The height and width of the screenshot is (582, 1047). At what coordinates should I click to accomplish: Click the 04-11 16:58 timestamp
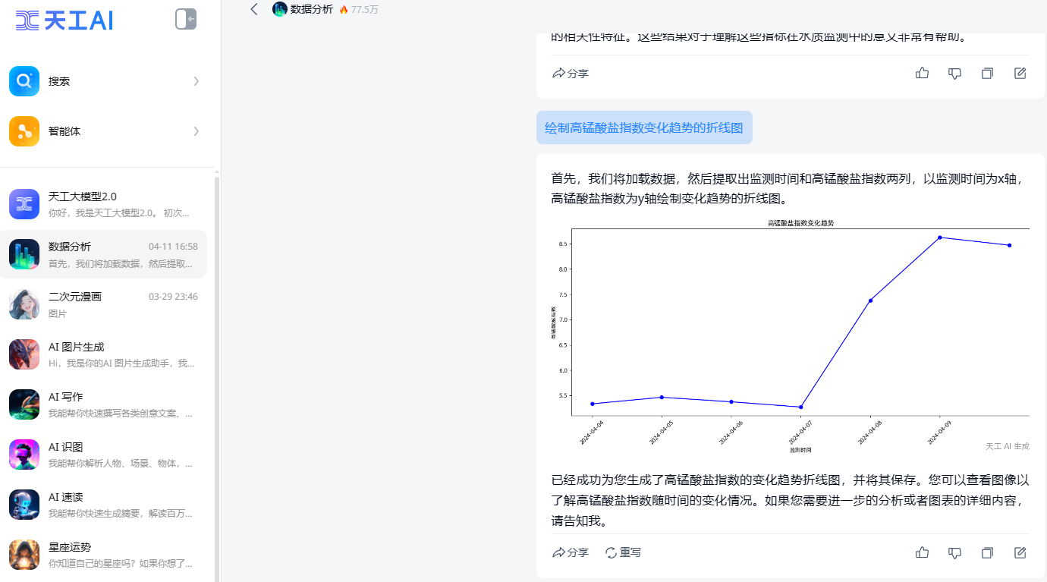173,247
